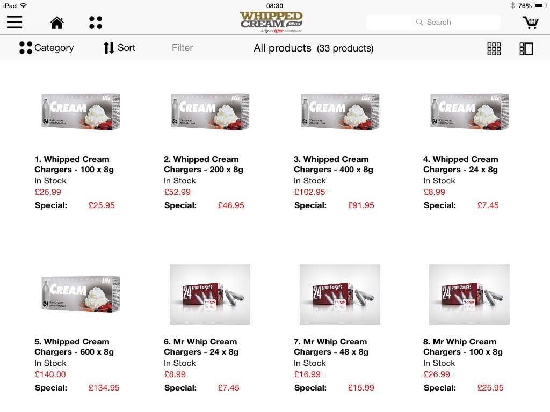Screen dimensions: 550x412
Task: Switch to grid view layout icon
Action: pyautogui.click(x=494, y=49)
